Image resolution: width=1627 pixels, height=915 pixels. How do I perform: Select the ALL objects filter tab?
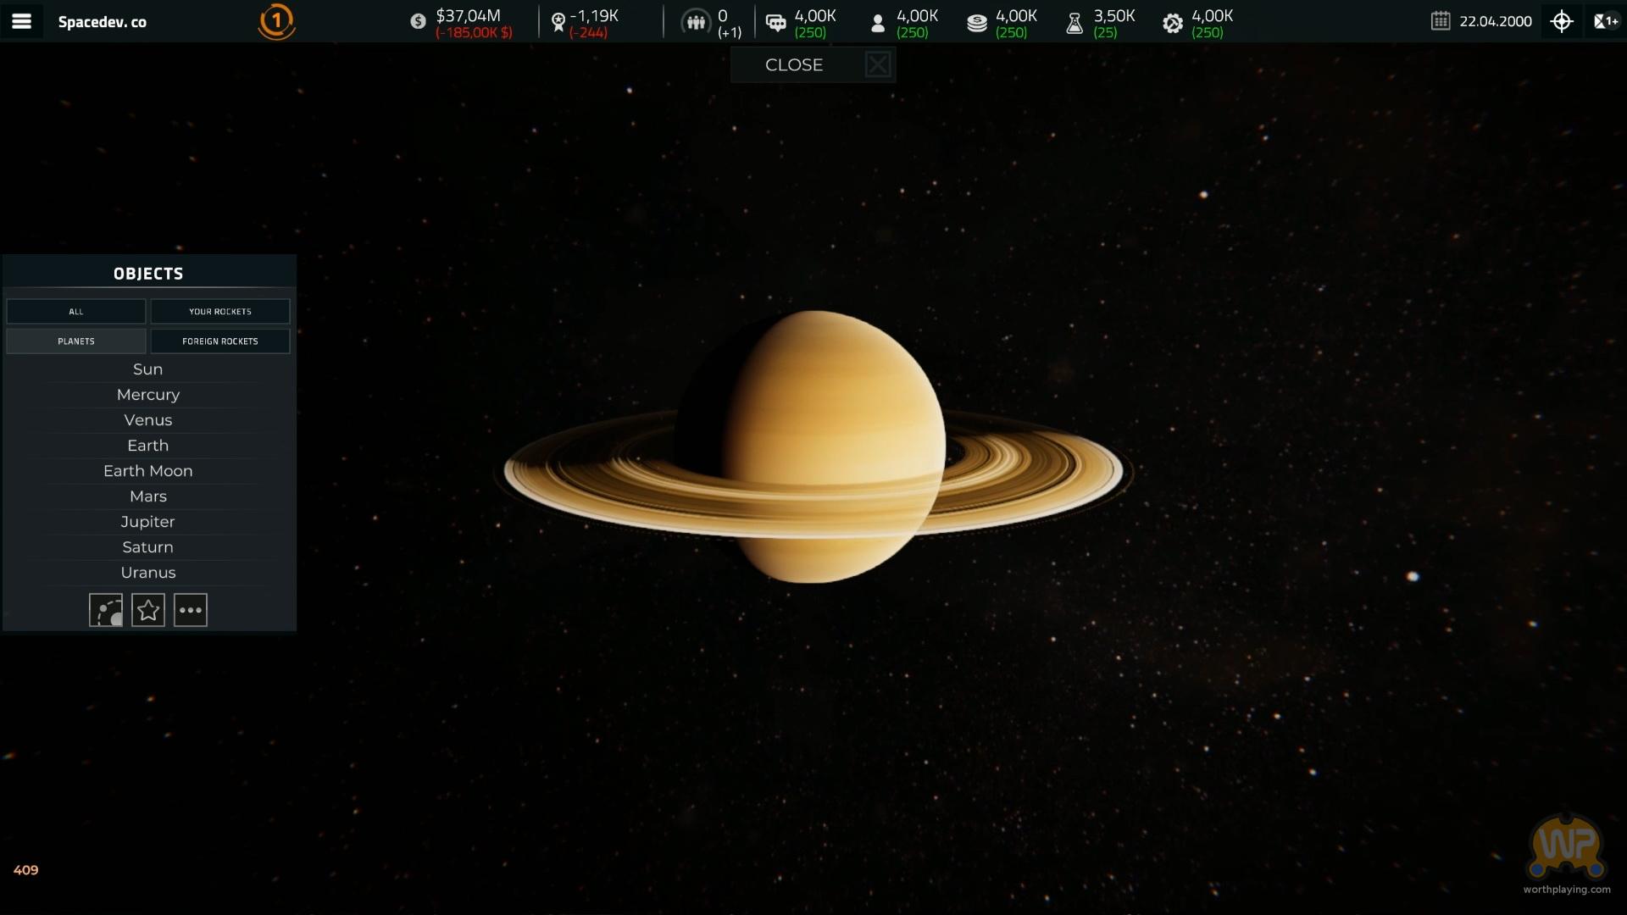(x=76, y=312)
